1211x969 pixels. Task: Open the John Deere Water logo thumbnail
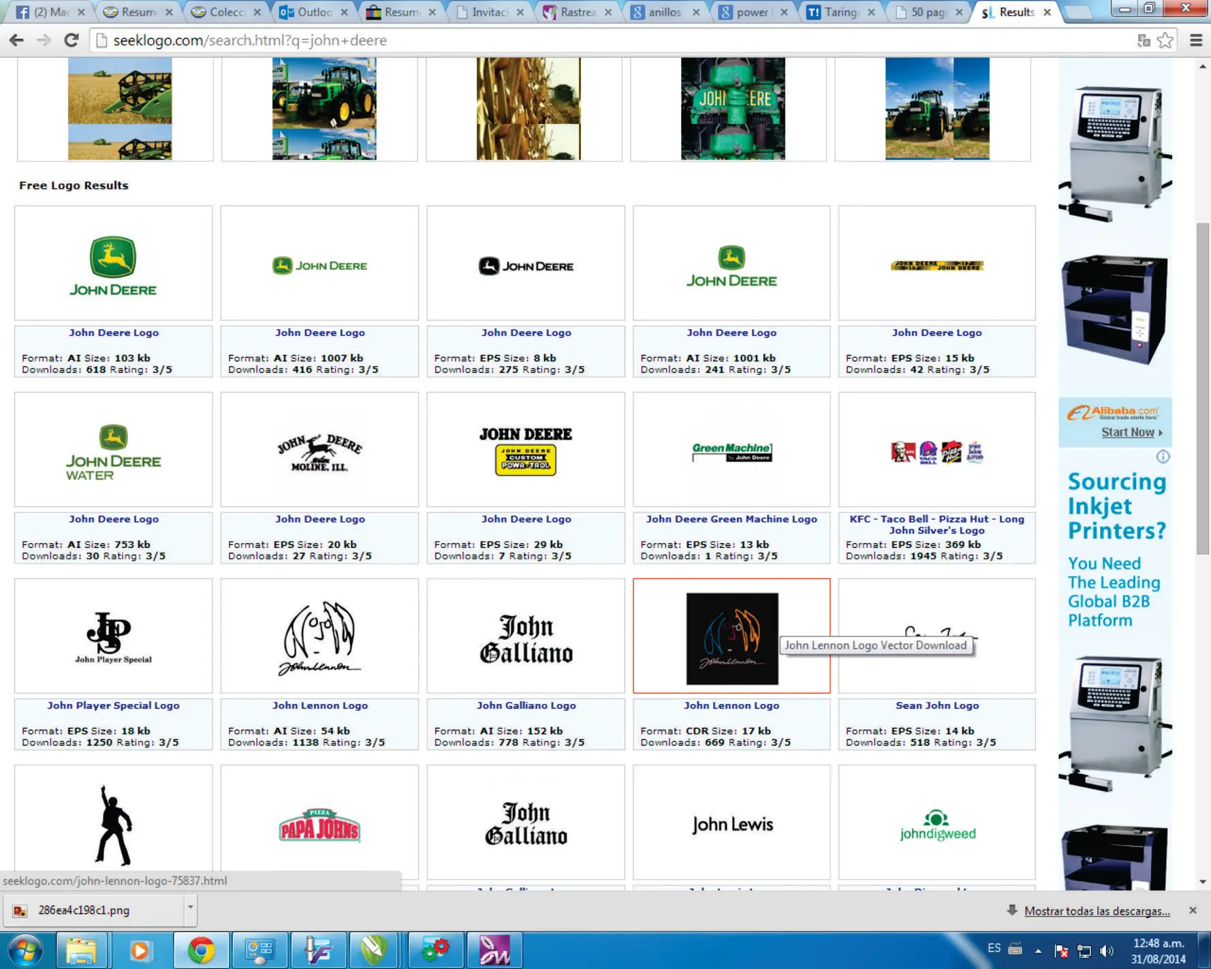pos(113,450)
